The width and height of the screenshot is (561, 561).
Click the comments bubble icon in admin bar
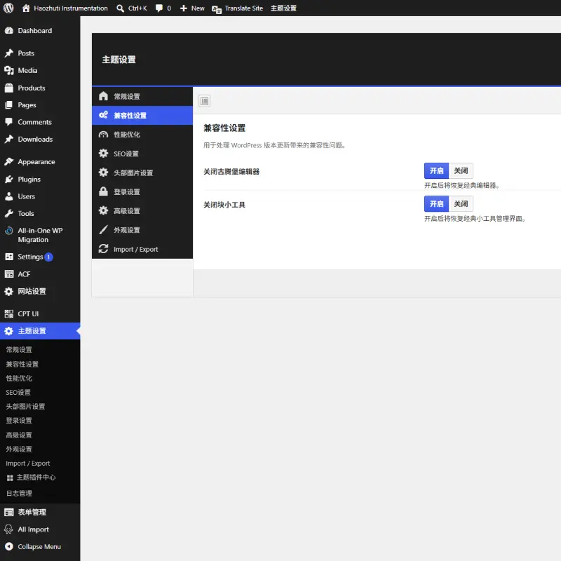click(x=159, y=8)
